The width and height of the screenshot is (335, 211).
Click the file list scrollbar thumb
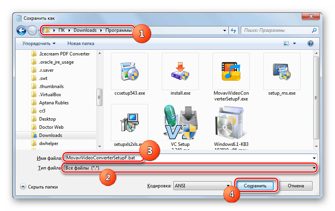(x=316, y=98)
